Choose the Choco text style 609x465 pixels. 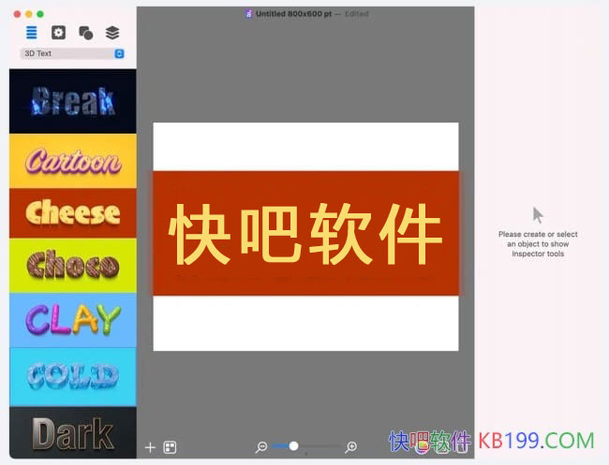tap(72, 266)
